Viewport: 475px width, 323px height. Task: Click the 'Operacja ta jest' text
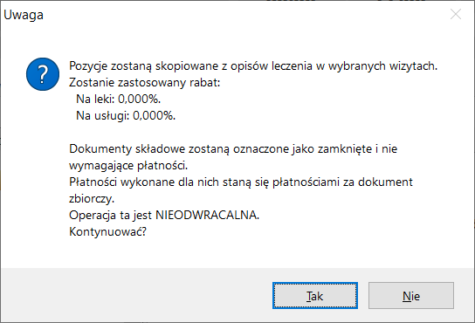110,216
